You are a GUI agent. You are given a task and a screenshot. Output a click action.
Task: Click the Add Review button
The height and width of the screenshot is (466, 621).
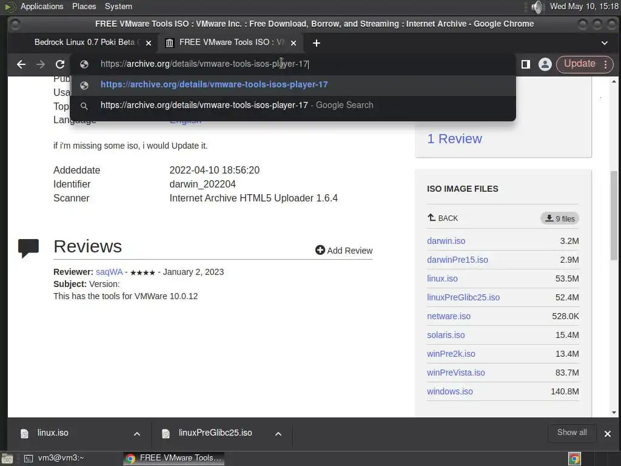tap(344, 251)
